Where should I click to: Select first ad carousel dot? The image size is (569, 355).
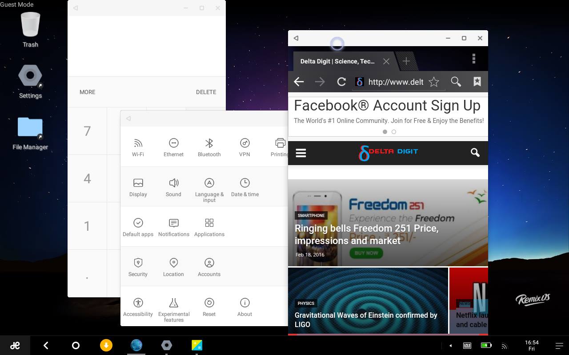[x=385, y=132]
